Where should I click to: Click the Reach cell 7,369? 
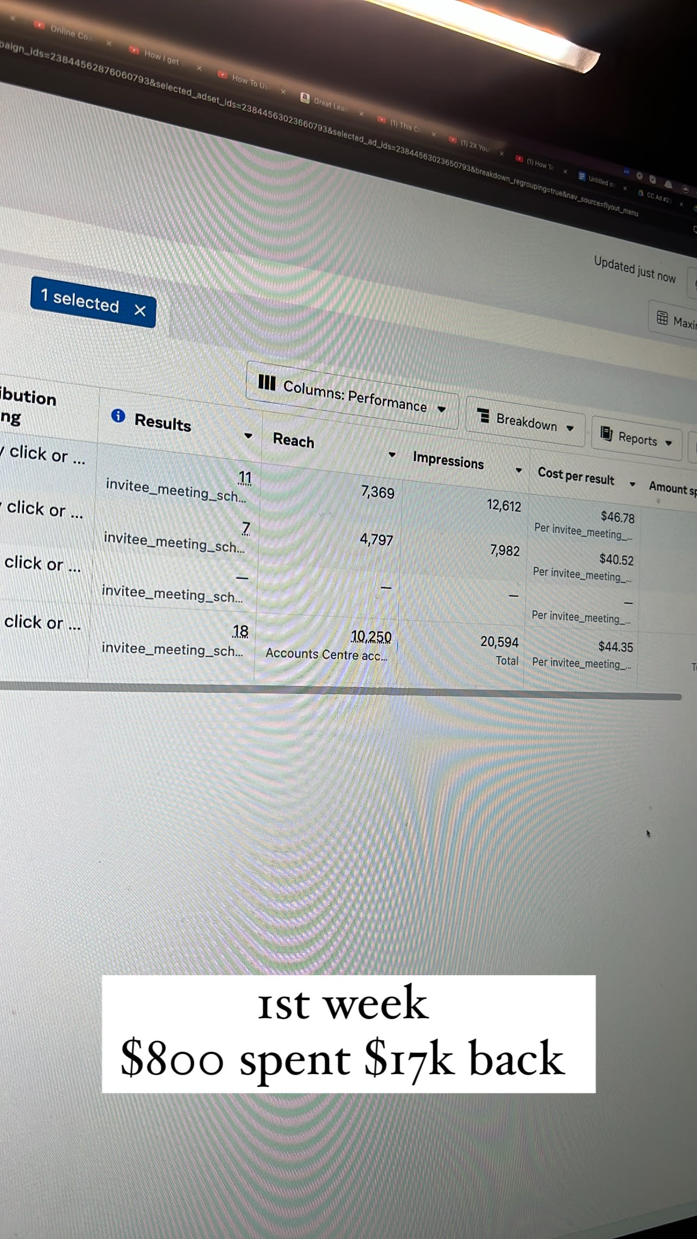[x=378, y=492]
